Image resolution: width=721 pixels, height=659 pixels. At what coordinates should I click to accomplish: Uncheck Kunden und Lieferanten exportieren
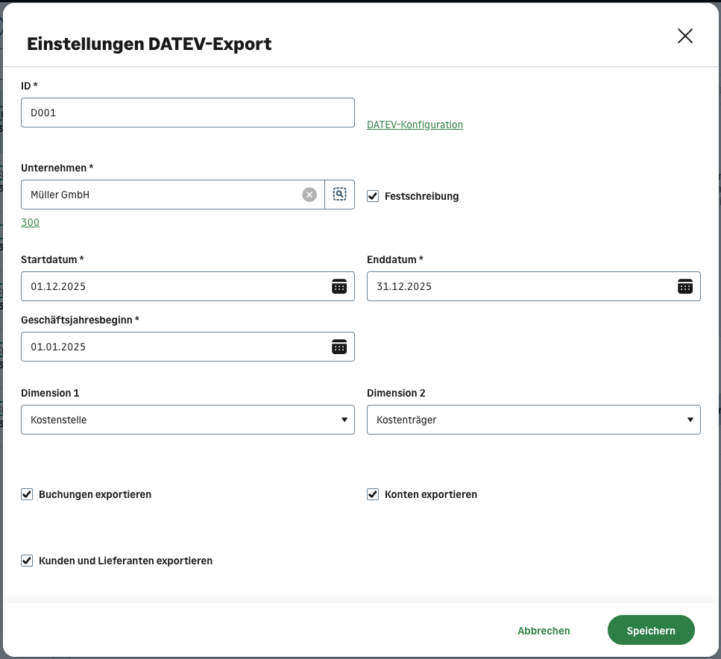[x=27, y=561]
